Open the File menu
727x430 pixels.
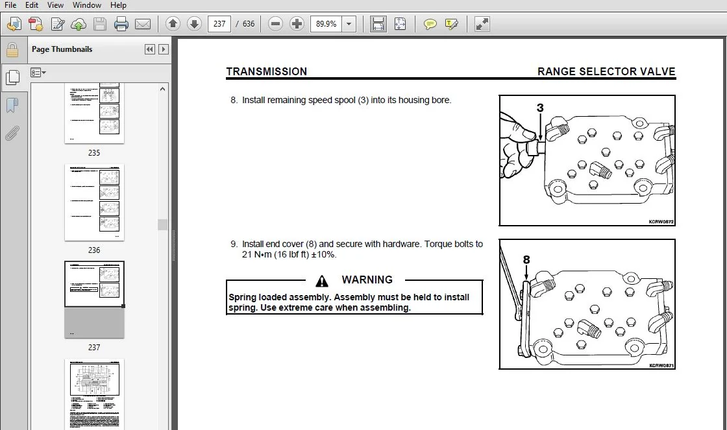tap(10, 5)
